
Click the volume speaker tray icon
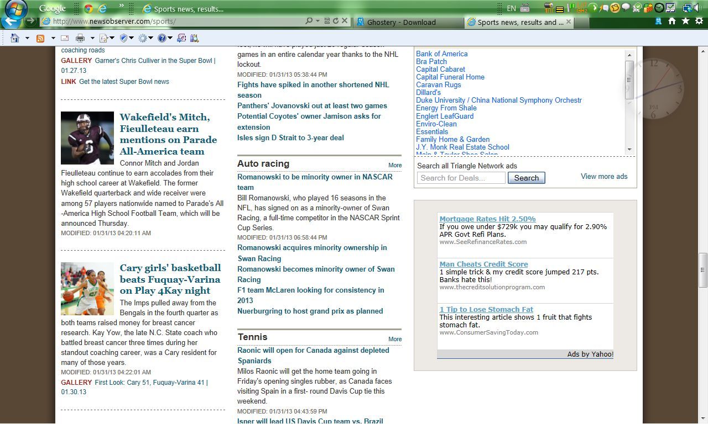(697, 8)
